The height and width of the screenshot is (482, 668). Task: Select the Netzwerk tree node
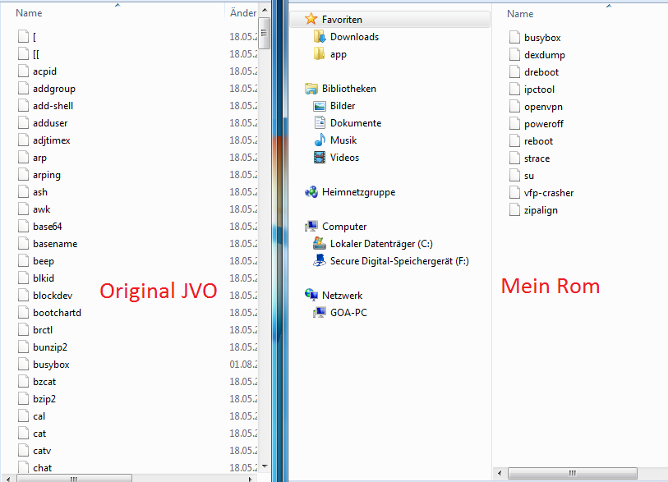click(342, 296)
